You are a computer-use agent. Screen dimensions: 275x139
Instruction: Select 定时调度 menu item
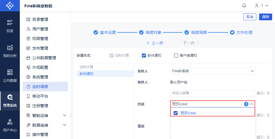click(x=45, y=87)
